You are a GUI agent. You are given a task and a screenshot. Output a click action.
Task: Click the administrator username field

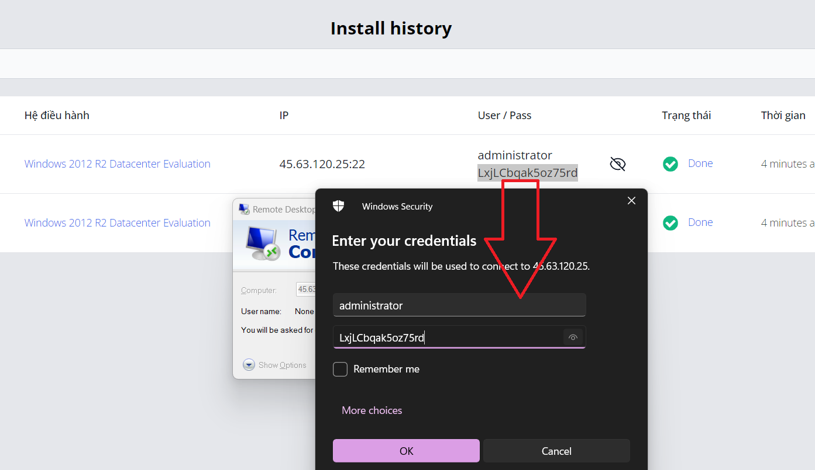[x=459, y=305]
